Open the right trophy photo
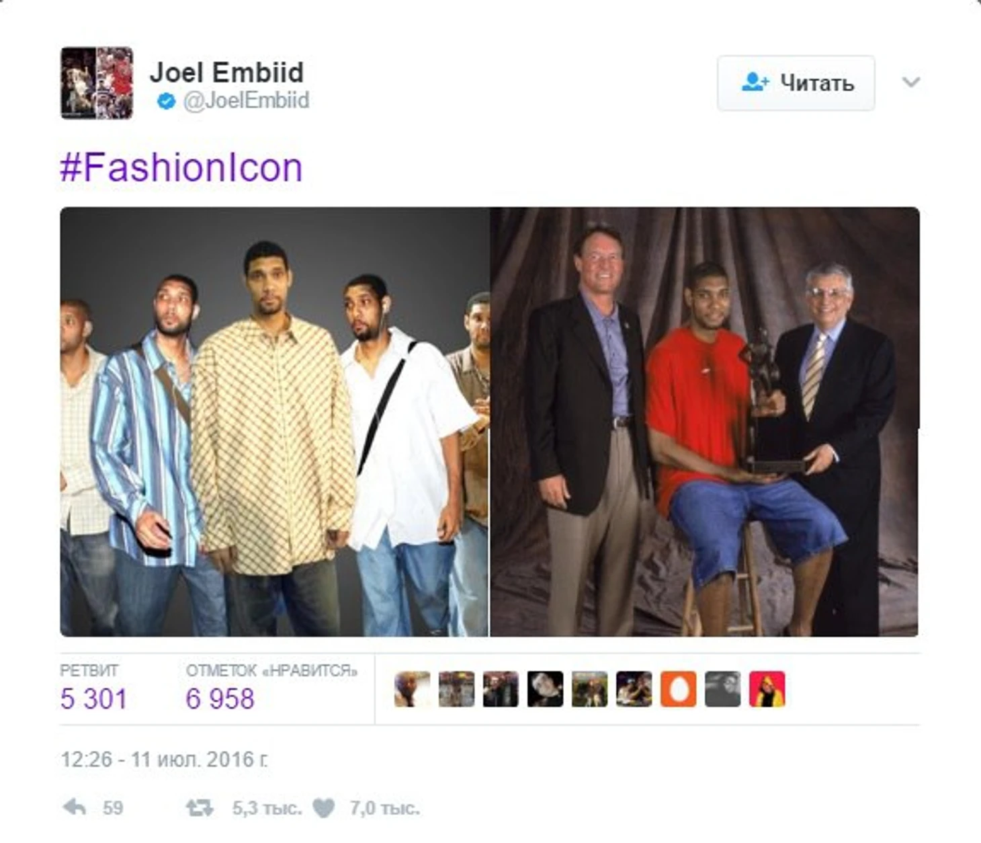The image size is (981, 843). coord(704,421)
